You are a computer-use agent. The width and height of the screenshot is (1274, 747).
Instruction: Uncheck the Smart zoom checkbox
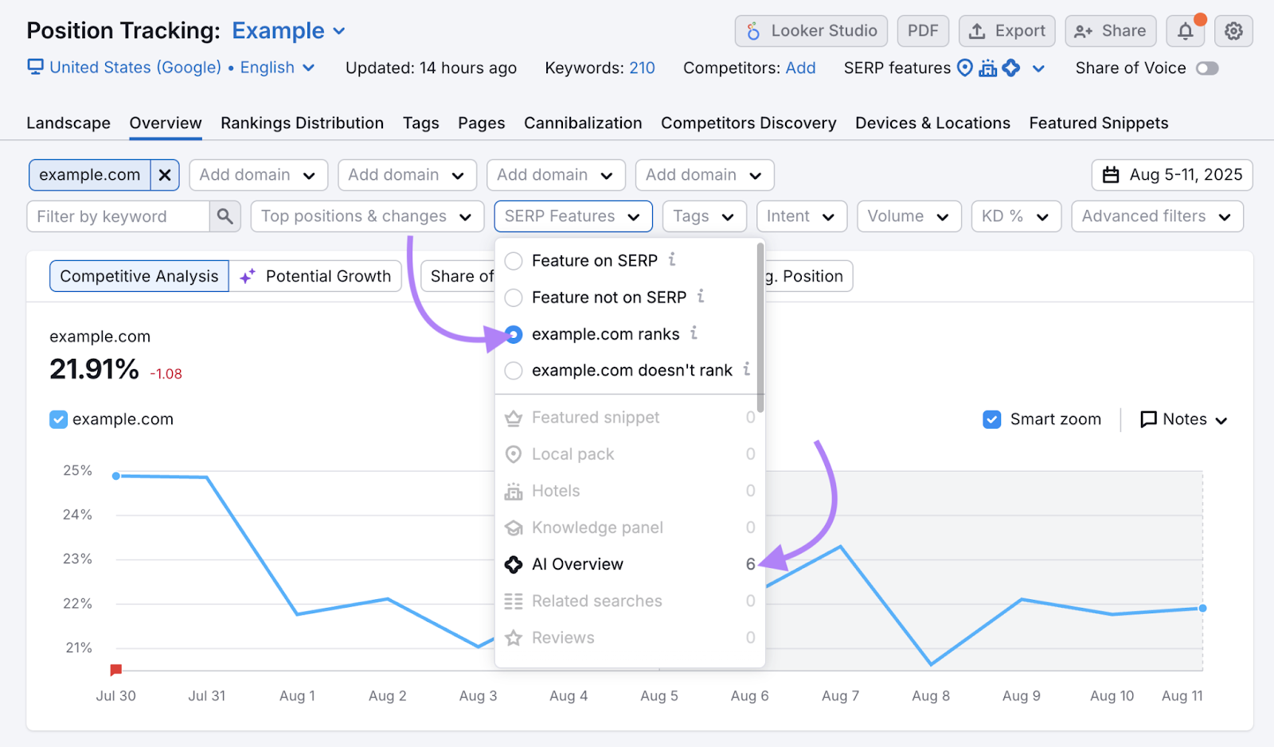coord(991,419)
